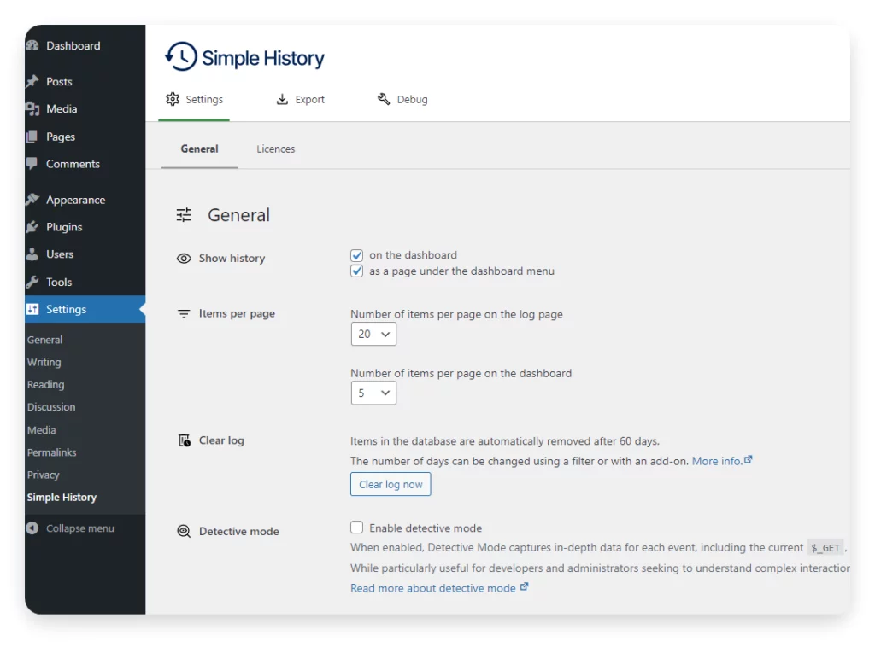Click the Comments speech bubble icon
Screen dimensions: 875x647
tap(32, 164)
